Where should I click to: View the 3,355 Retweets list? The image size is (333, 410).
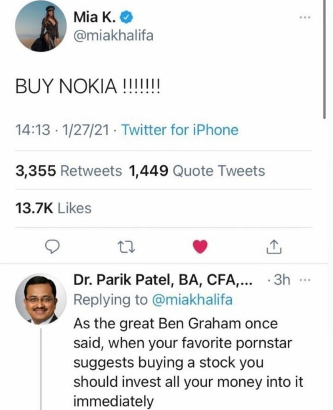tap(69, 171)
